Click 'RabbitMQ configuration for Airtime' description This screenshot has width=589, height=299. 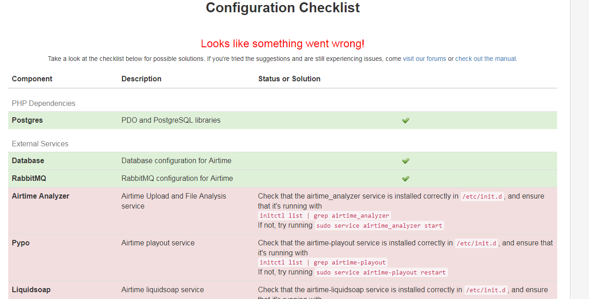pyautogui.click(x=177, y=179)
